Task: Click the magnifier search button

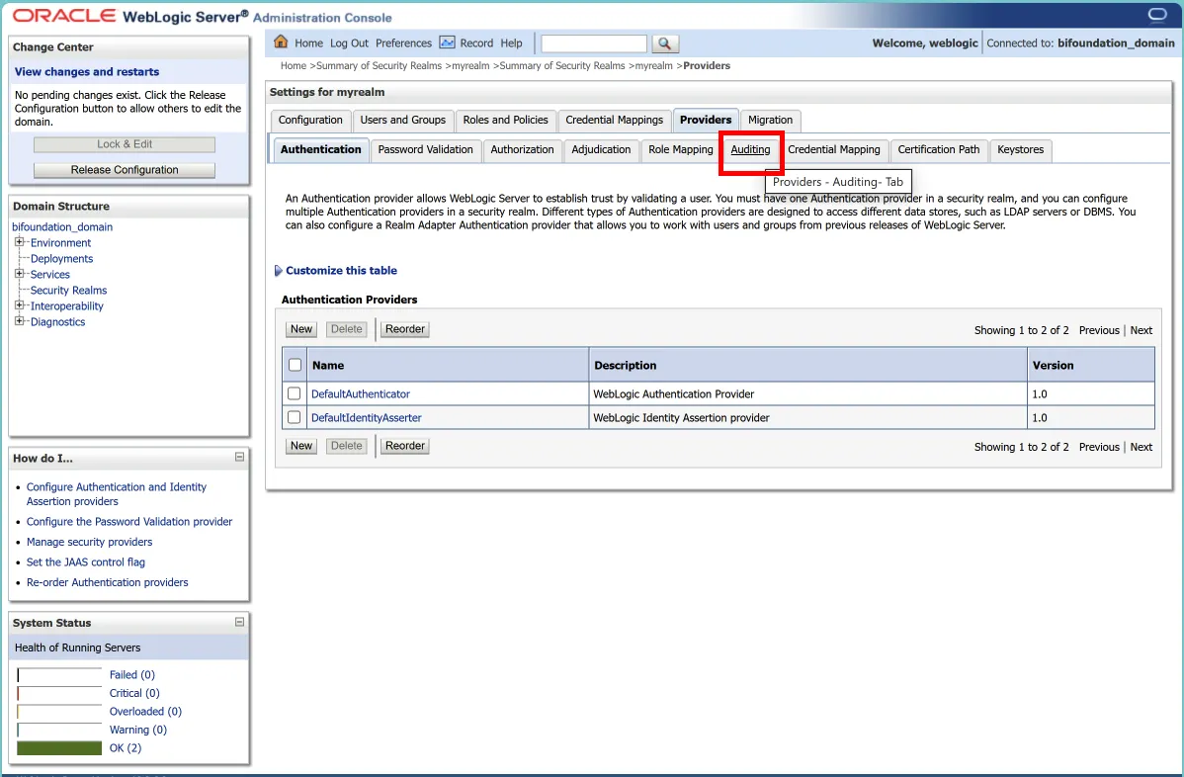Action: click(x=664, y=43)
